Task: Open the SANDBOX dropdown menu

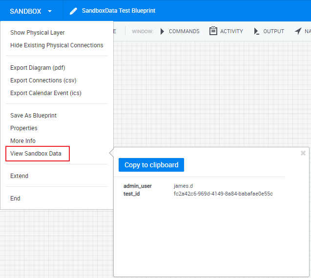Action: [31, 11]
